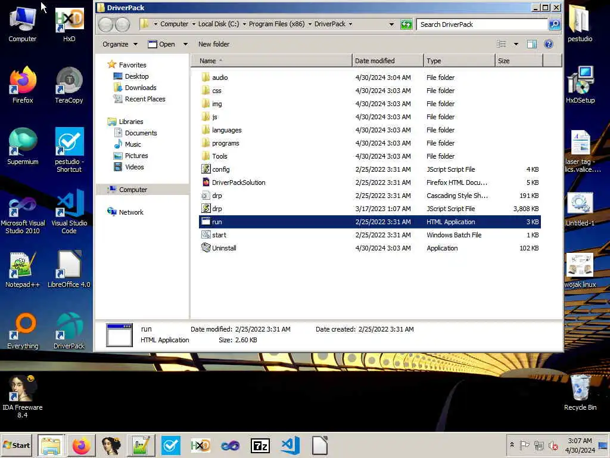Open the Organize dropdown menu

(119, 44)
